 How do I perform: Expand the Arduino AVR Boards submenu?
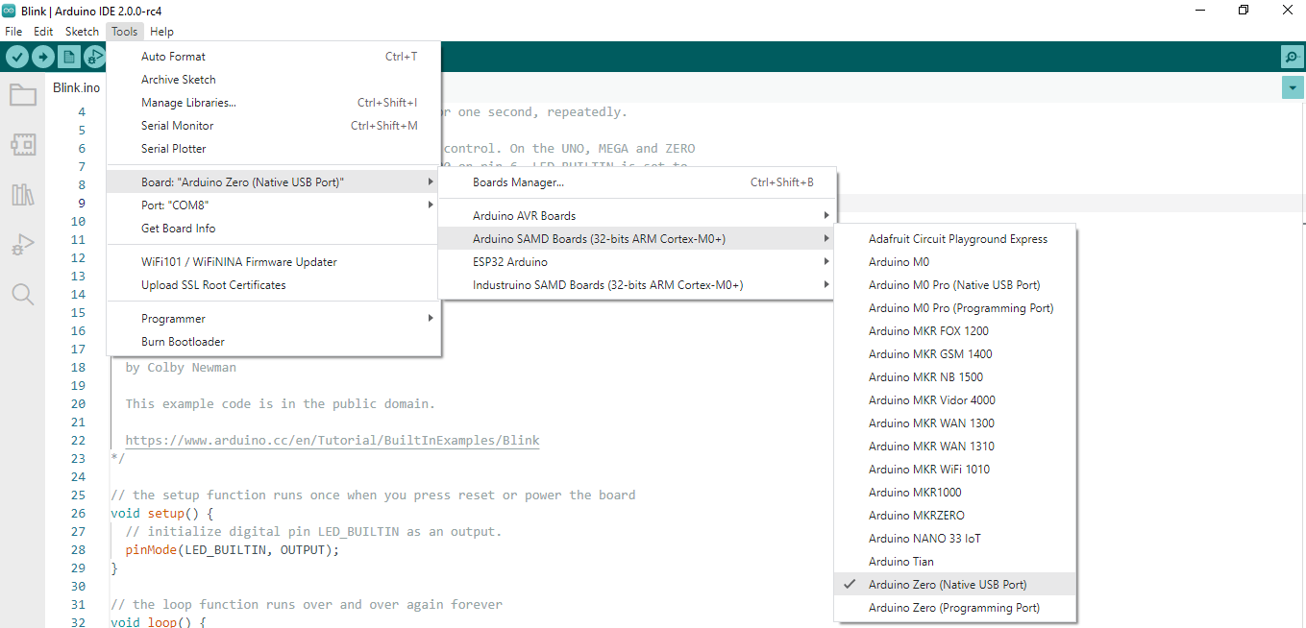[637, 216]
